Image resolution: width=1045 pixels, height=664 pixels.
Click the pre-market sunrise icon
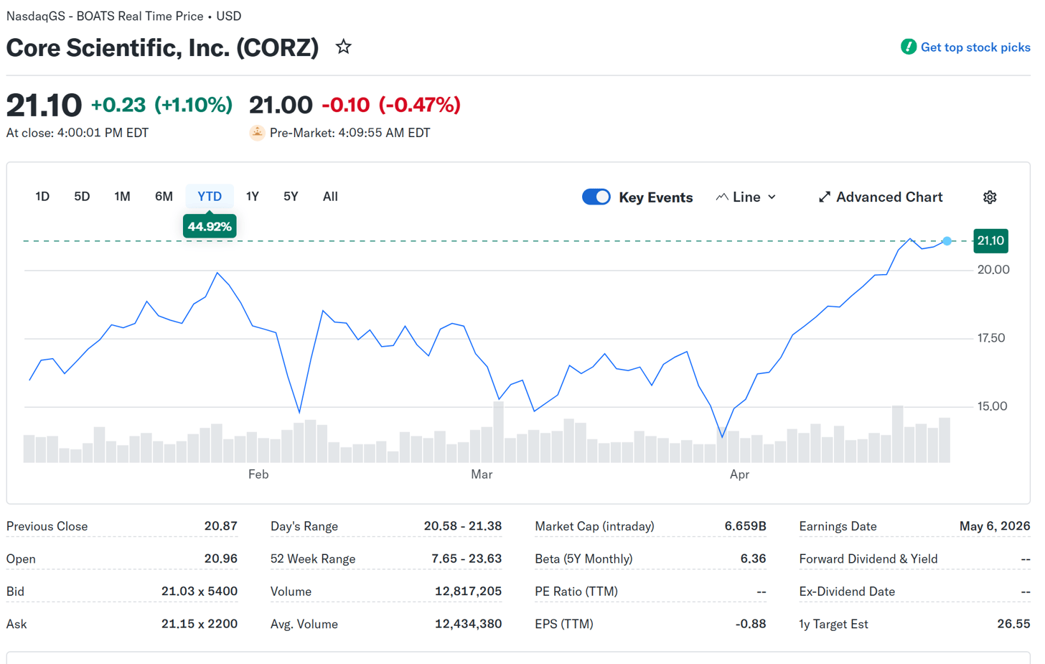tap(257, 133)
